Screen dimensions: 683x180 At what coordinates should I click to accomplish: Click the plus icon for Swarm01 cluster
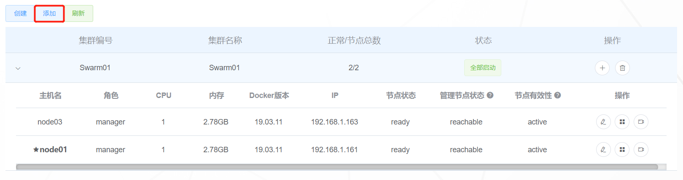(x=602, y=68)
